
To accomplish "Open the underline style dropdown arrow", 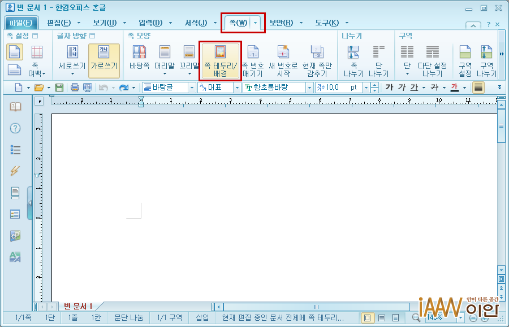I will 424,88.
